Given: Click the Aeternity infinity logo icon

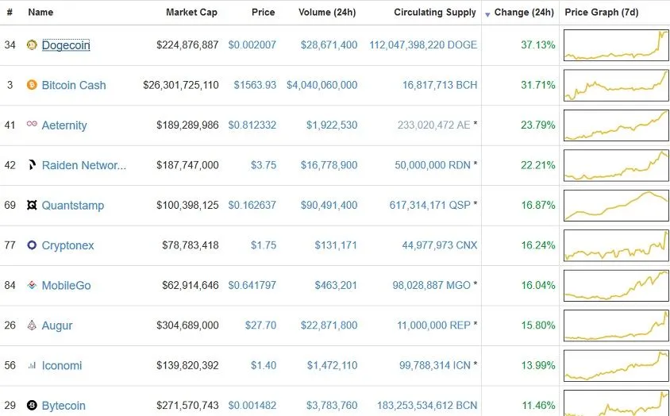Looking at the screenshot, I should coord(32,124).
